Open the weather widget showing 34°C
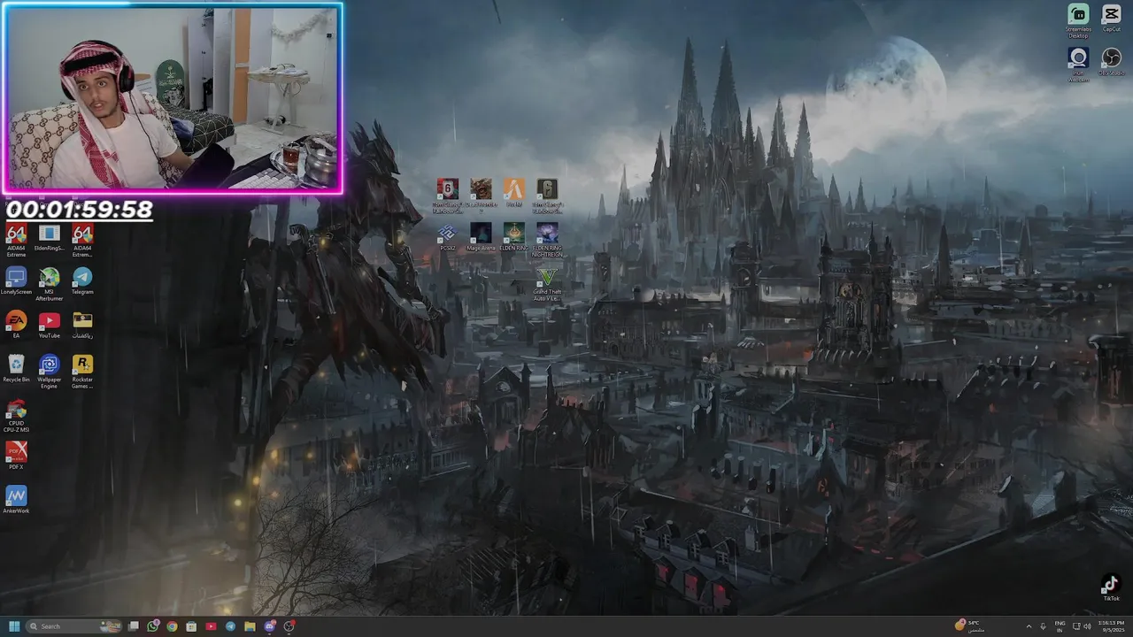The height and width of the screenshot is (637, 1133). pos(970,625)
